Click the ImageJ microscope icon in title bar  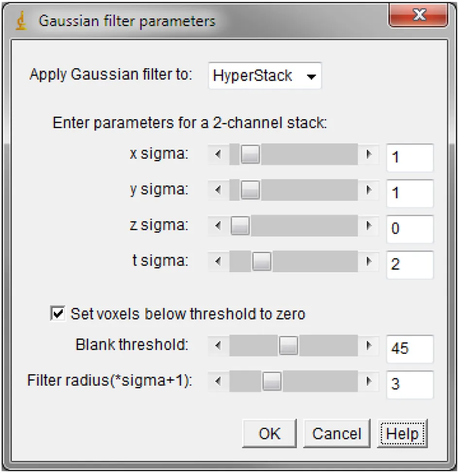click(21, 21)
